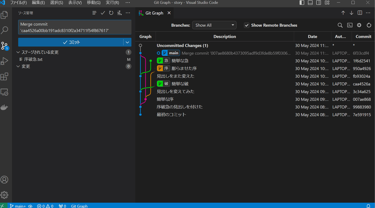Toggle panel layout icon in title bar
The width and height of the screenshot is (375, 208).
(x=310, y=2)
